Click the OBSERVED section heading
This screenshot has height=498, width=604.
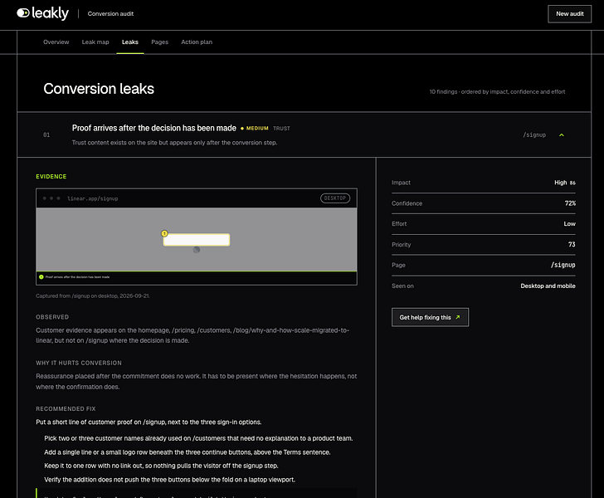pyautogui.click(x=52, y=317)
